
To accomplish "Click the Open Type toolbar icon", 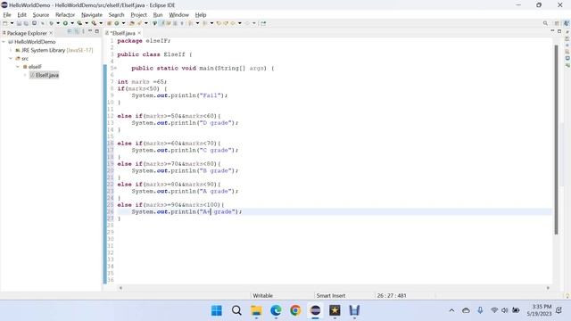I will (x=132, y=23).
